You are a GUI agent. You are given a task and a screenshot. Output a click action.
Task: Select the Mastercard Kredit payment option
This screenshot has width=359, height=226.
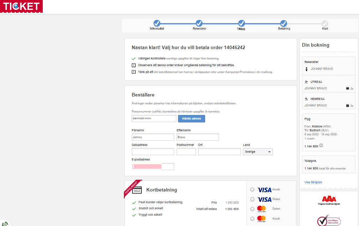(x=252, y=219)
